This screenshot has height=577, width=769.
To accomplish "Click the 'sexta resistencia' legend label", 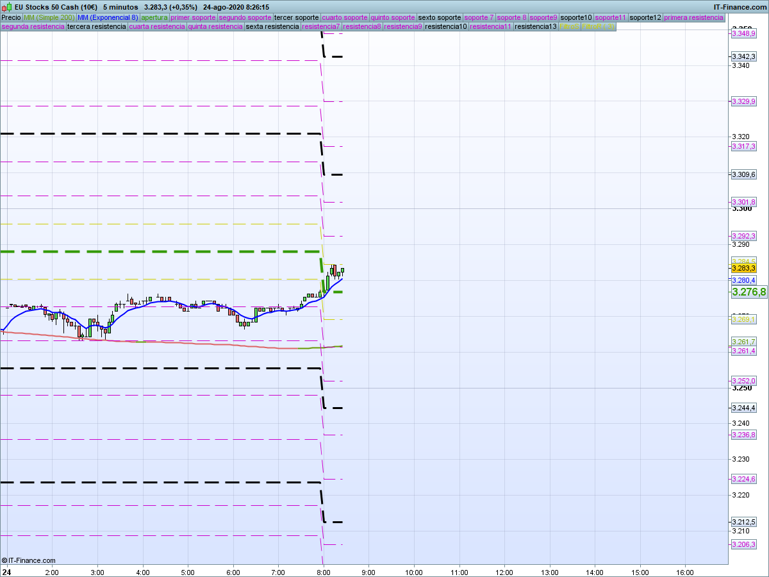I will 272,27.
